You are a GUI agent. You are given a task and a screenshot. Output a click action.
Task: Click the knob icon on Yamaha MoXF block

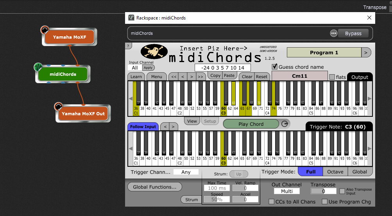pos(45,30)
